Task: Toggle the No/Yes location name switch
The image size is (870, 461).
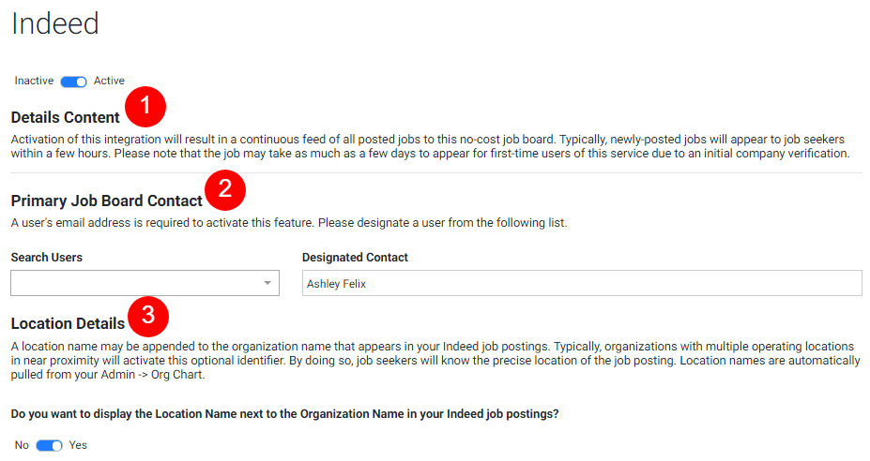Action: (x=49, y=445)
